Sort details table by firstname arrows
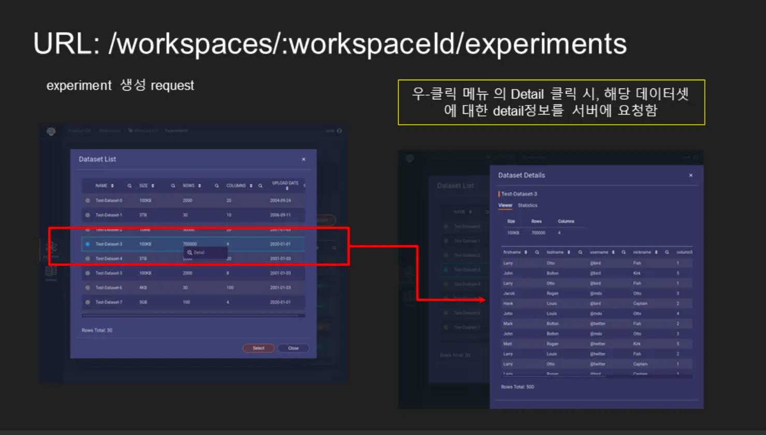This screenshot has height=435, width=766. point(526,252)
